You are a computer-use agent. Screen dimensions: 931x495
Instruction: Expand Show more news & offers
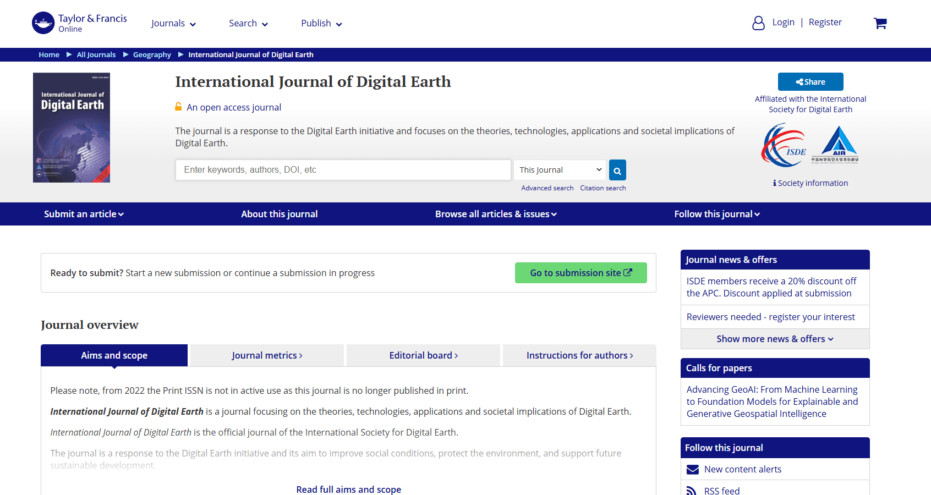click(775, 339)
